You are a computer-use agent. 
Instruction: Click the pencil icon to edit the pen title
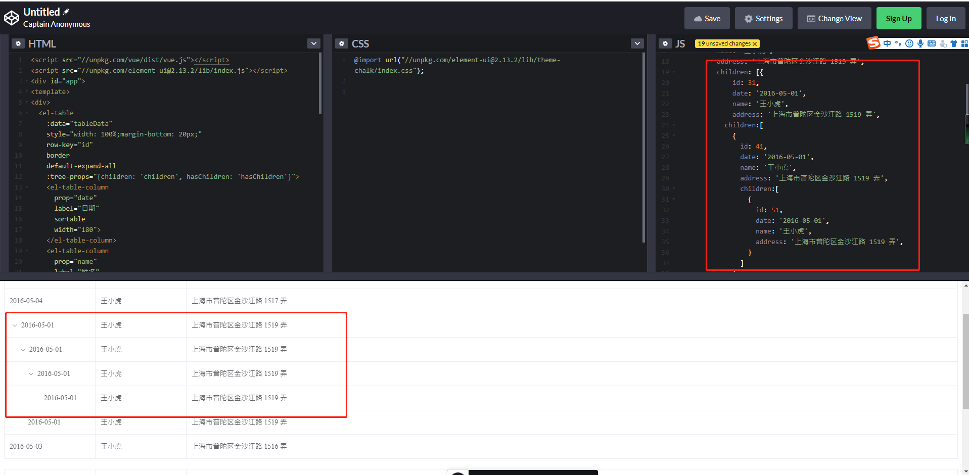tap(66, 12)
